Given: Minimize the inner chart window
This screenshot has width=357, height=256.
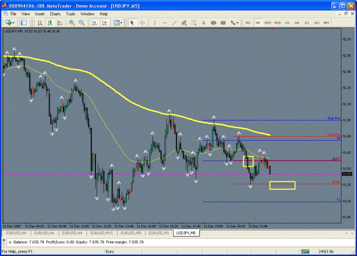Looking at the screenshot, I should coord(339,14).
